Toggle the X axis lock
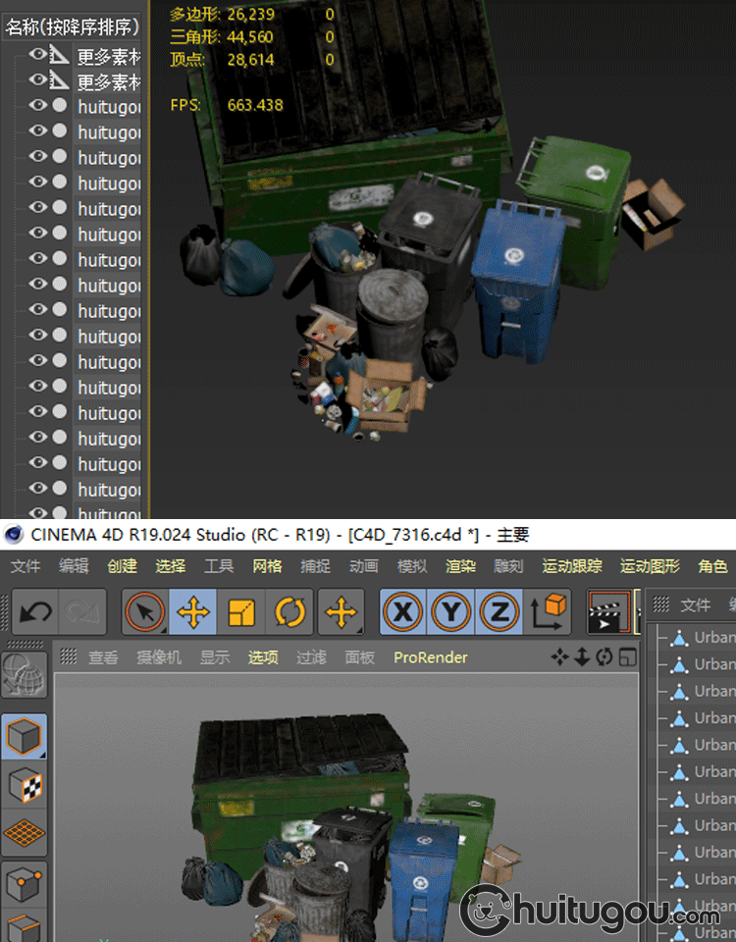736x942 pixels. [403, 613]
